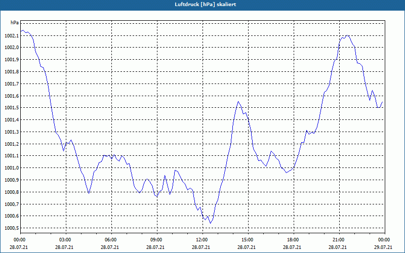Click the 'hPa' unit label on the y-axis
The width and height of the screenshot is (405, 253).
click(15, 23)
